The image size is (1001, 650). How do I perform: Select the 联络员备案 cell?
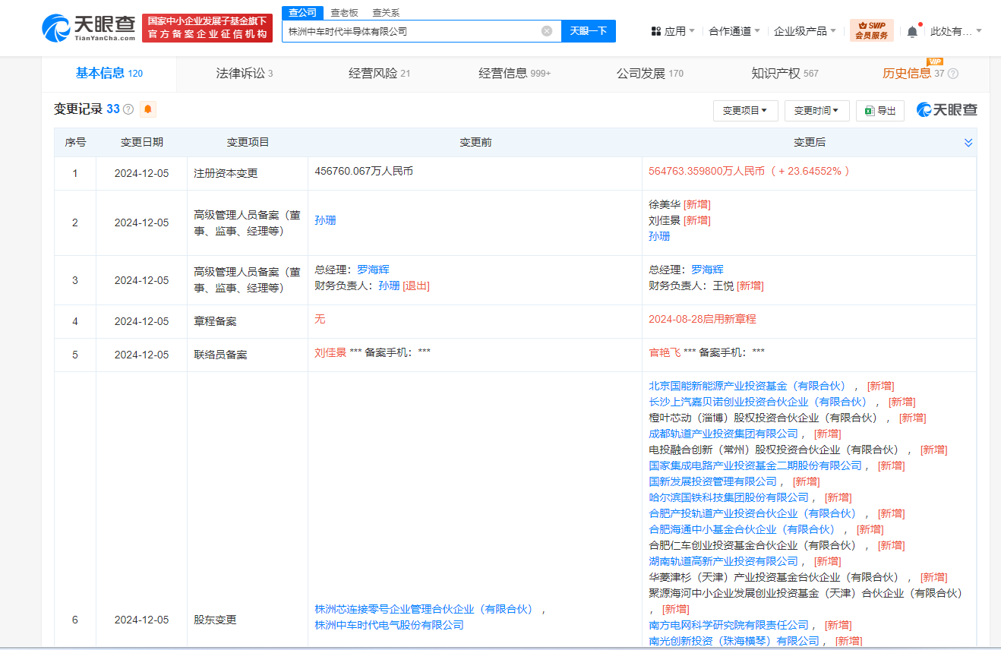point(220,355)
